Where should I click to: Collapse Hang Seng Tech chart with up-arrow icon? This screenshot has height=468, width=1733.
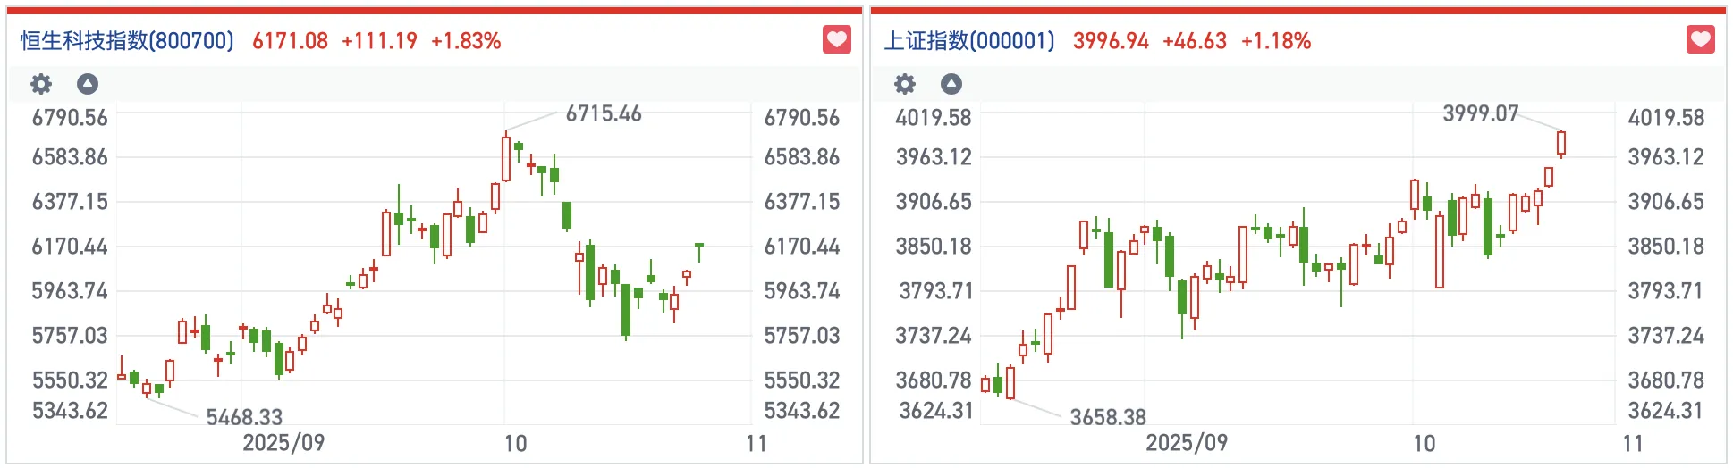click(x=88, y=84)
